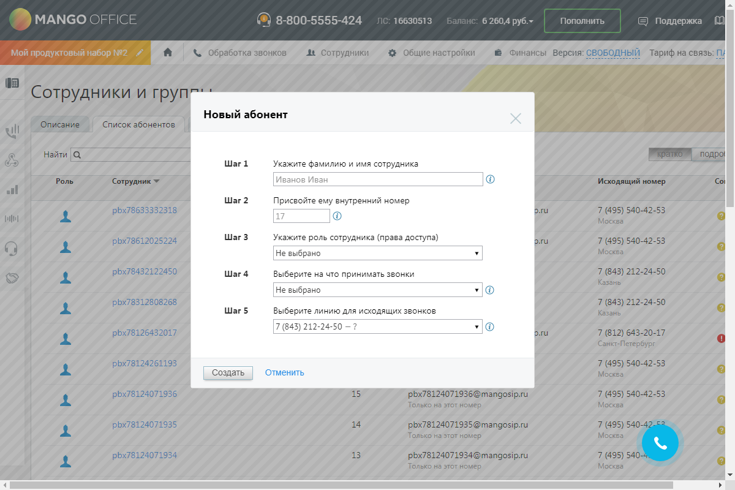Click info icon beside internal number field
Viewport: 735px width, 490px height.
(337, 216)
